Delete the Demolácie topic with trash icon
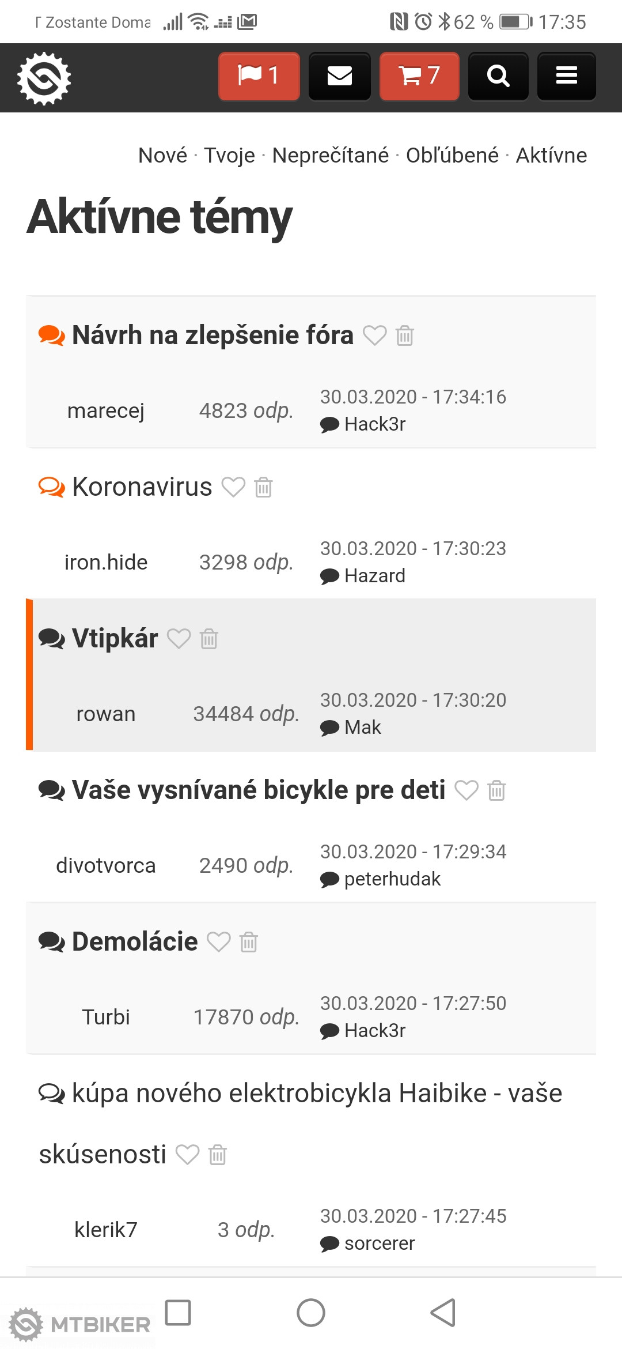The width and height of the screenshot is (622, 1349). coord(249,942)
